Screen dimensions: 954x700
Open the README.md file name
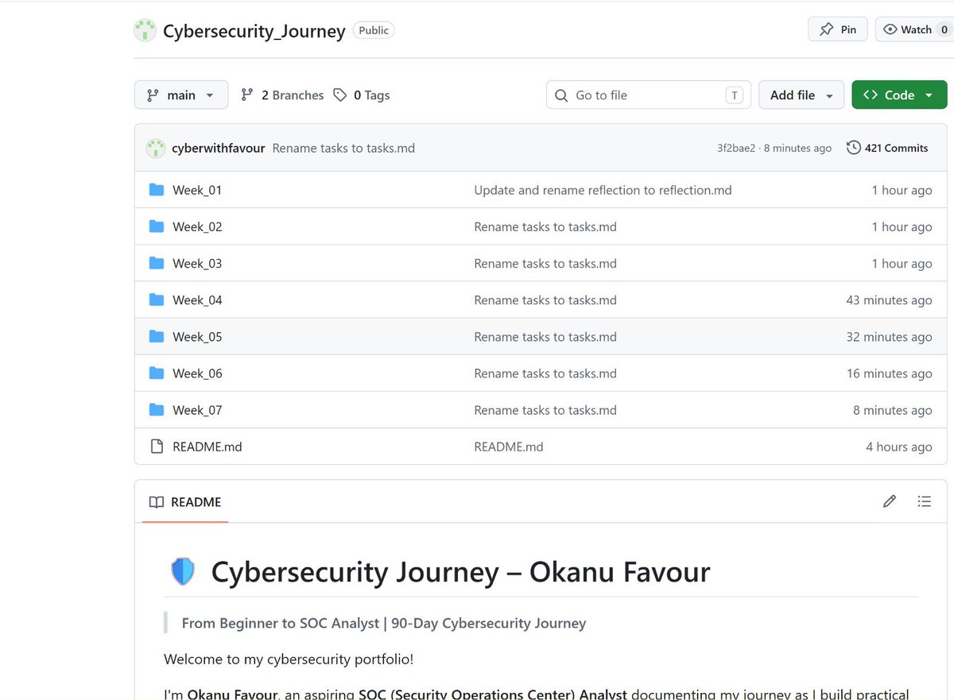(207, 447)
